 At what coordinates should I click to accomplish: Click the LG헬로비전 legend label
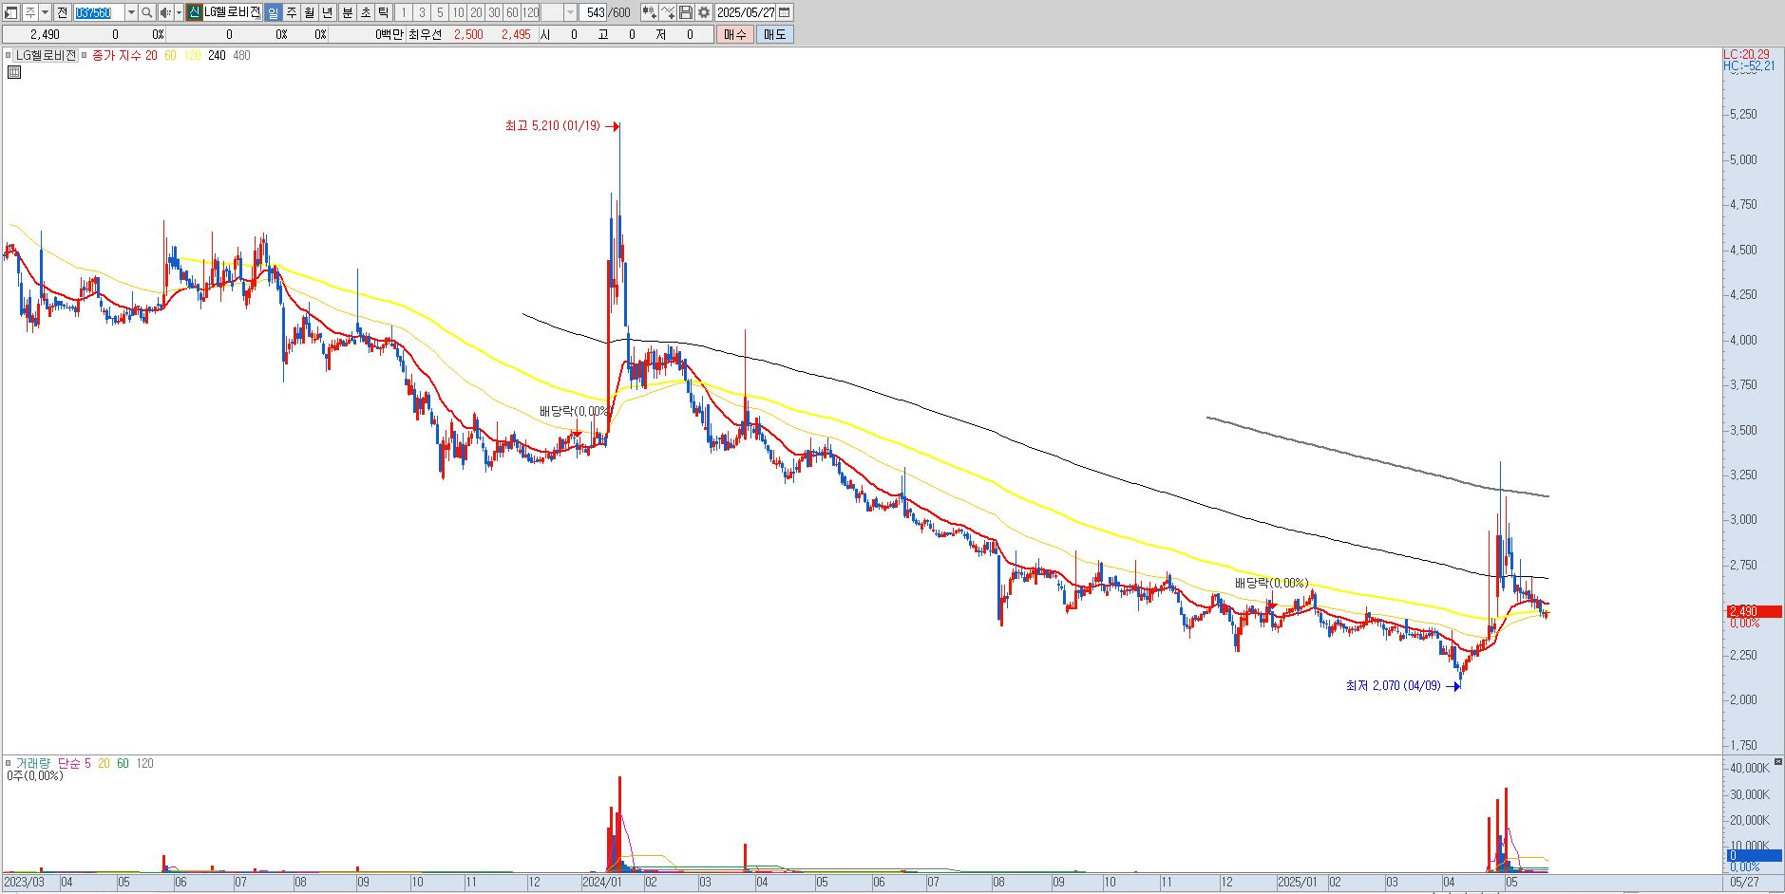point(46,56)
